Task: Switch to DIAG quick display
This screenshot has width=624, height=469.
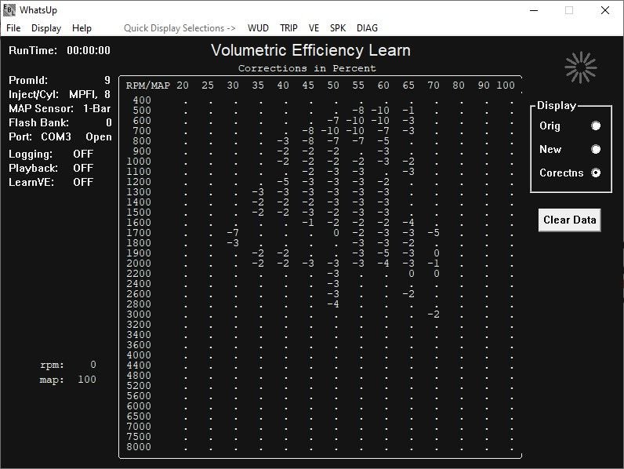Action: pyautogui.click(x=367, y=28)
